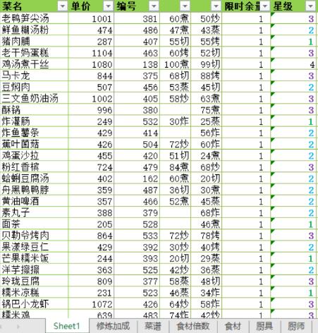318x333 pixels.
Task: Select number cell 533 in 贝勒爷烤肉 row
Action: tap(137, 236)
